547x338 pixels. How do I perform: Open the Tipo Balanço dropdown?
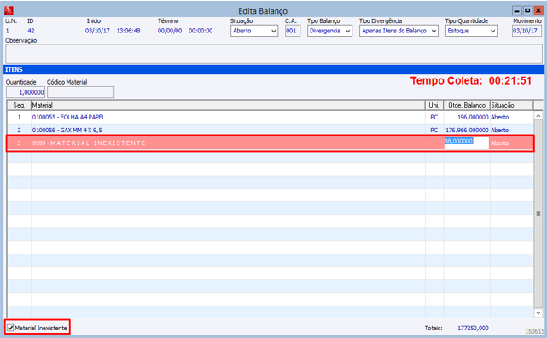(x=329, y=31)
